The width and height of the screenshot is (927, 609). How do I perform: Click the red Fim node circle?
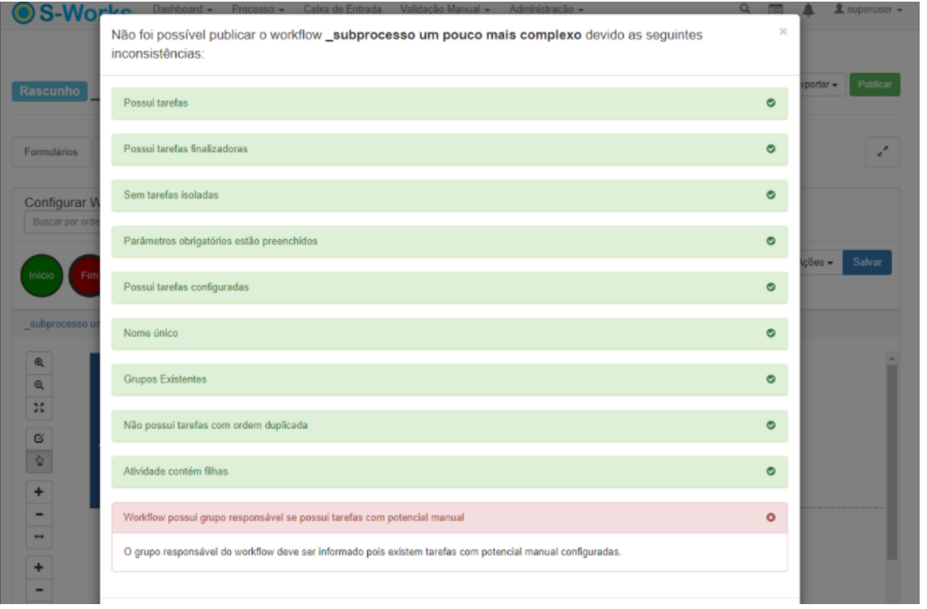pos(84,276)
